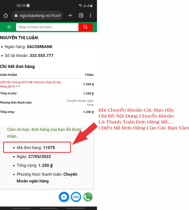Tap the Chrome home icon
Image resolution: width=189 pixels, height=210 pixels.
6,15
